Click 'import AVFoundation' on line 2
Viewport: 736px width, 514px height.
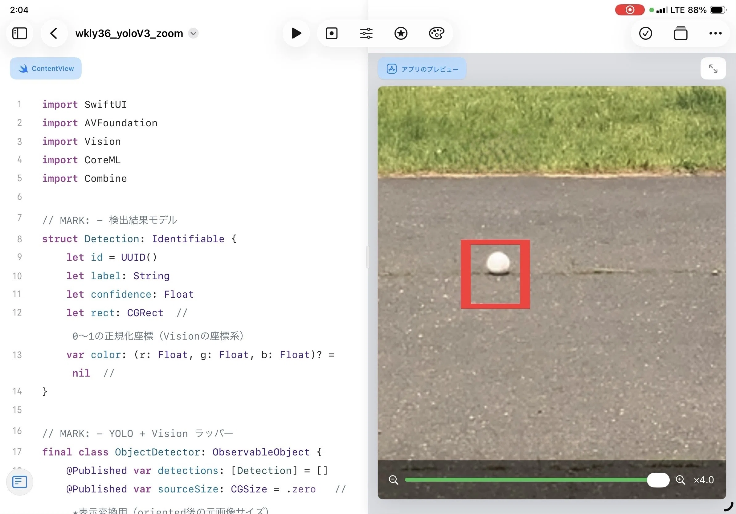[100, 123]
